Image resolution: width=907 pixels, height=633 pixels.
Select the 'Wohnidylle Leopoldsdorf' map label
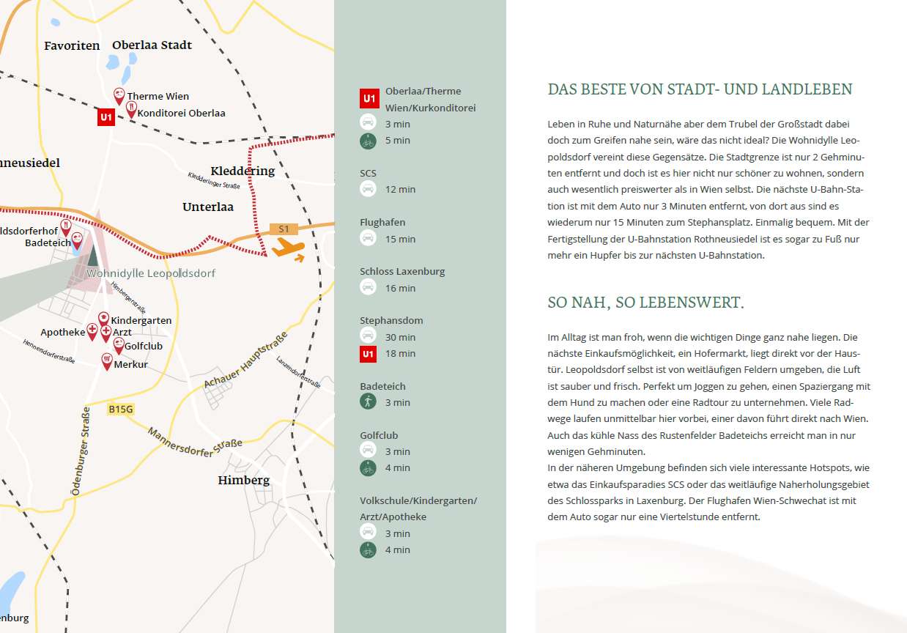pos(151,273)
